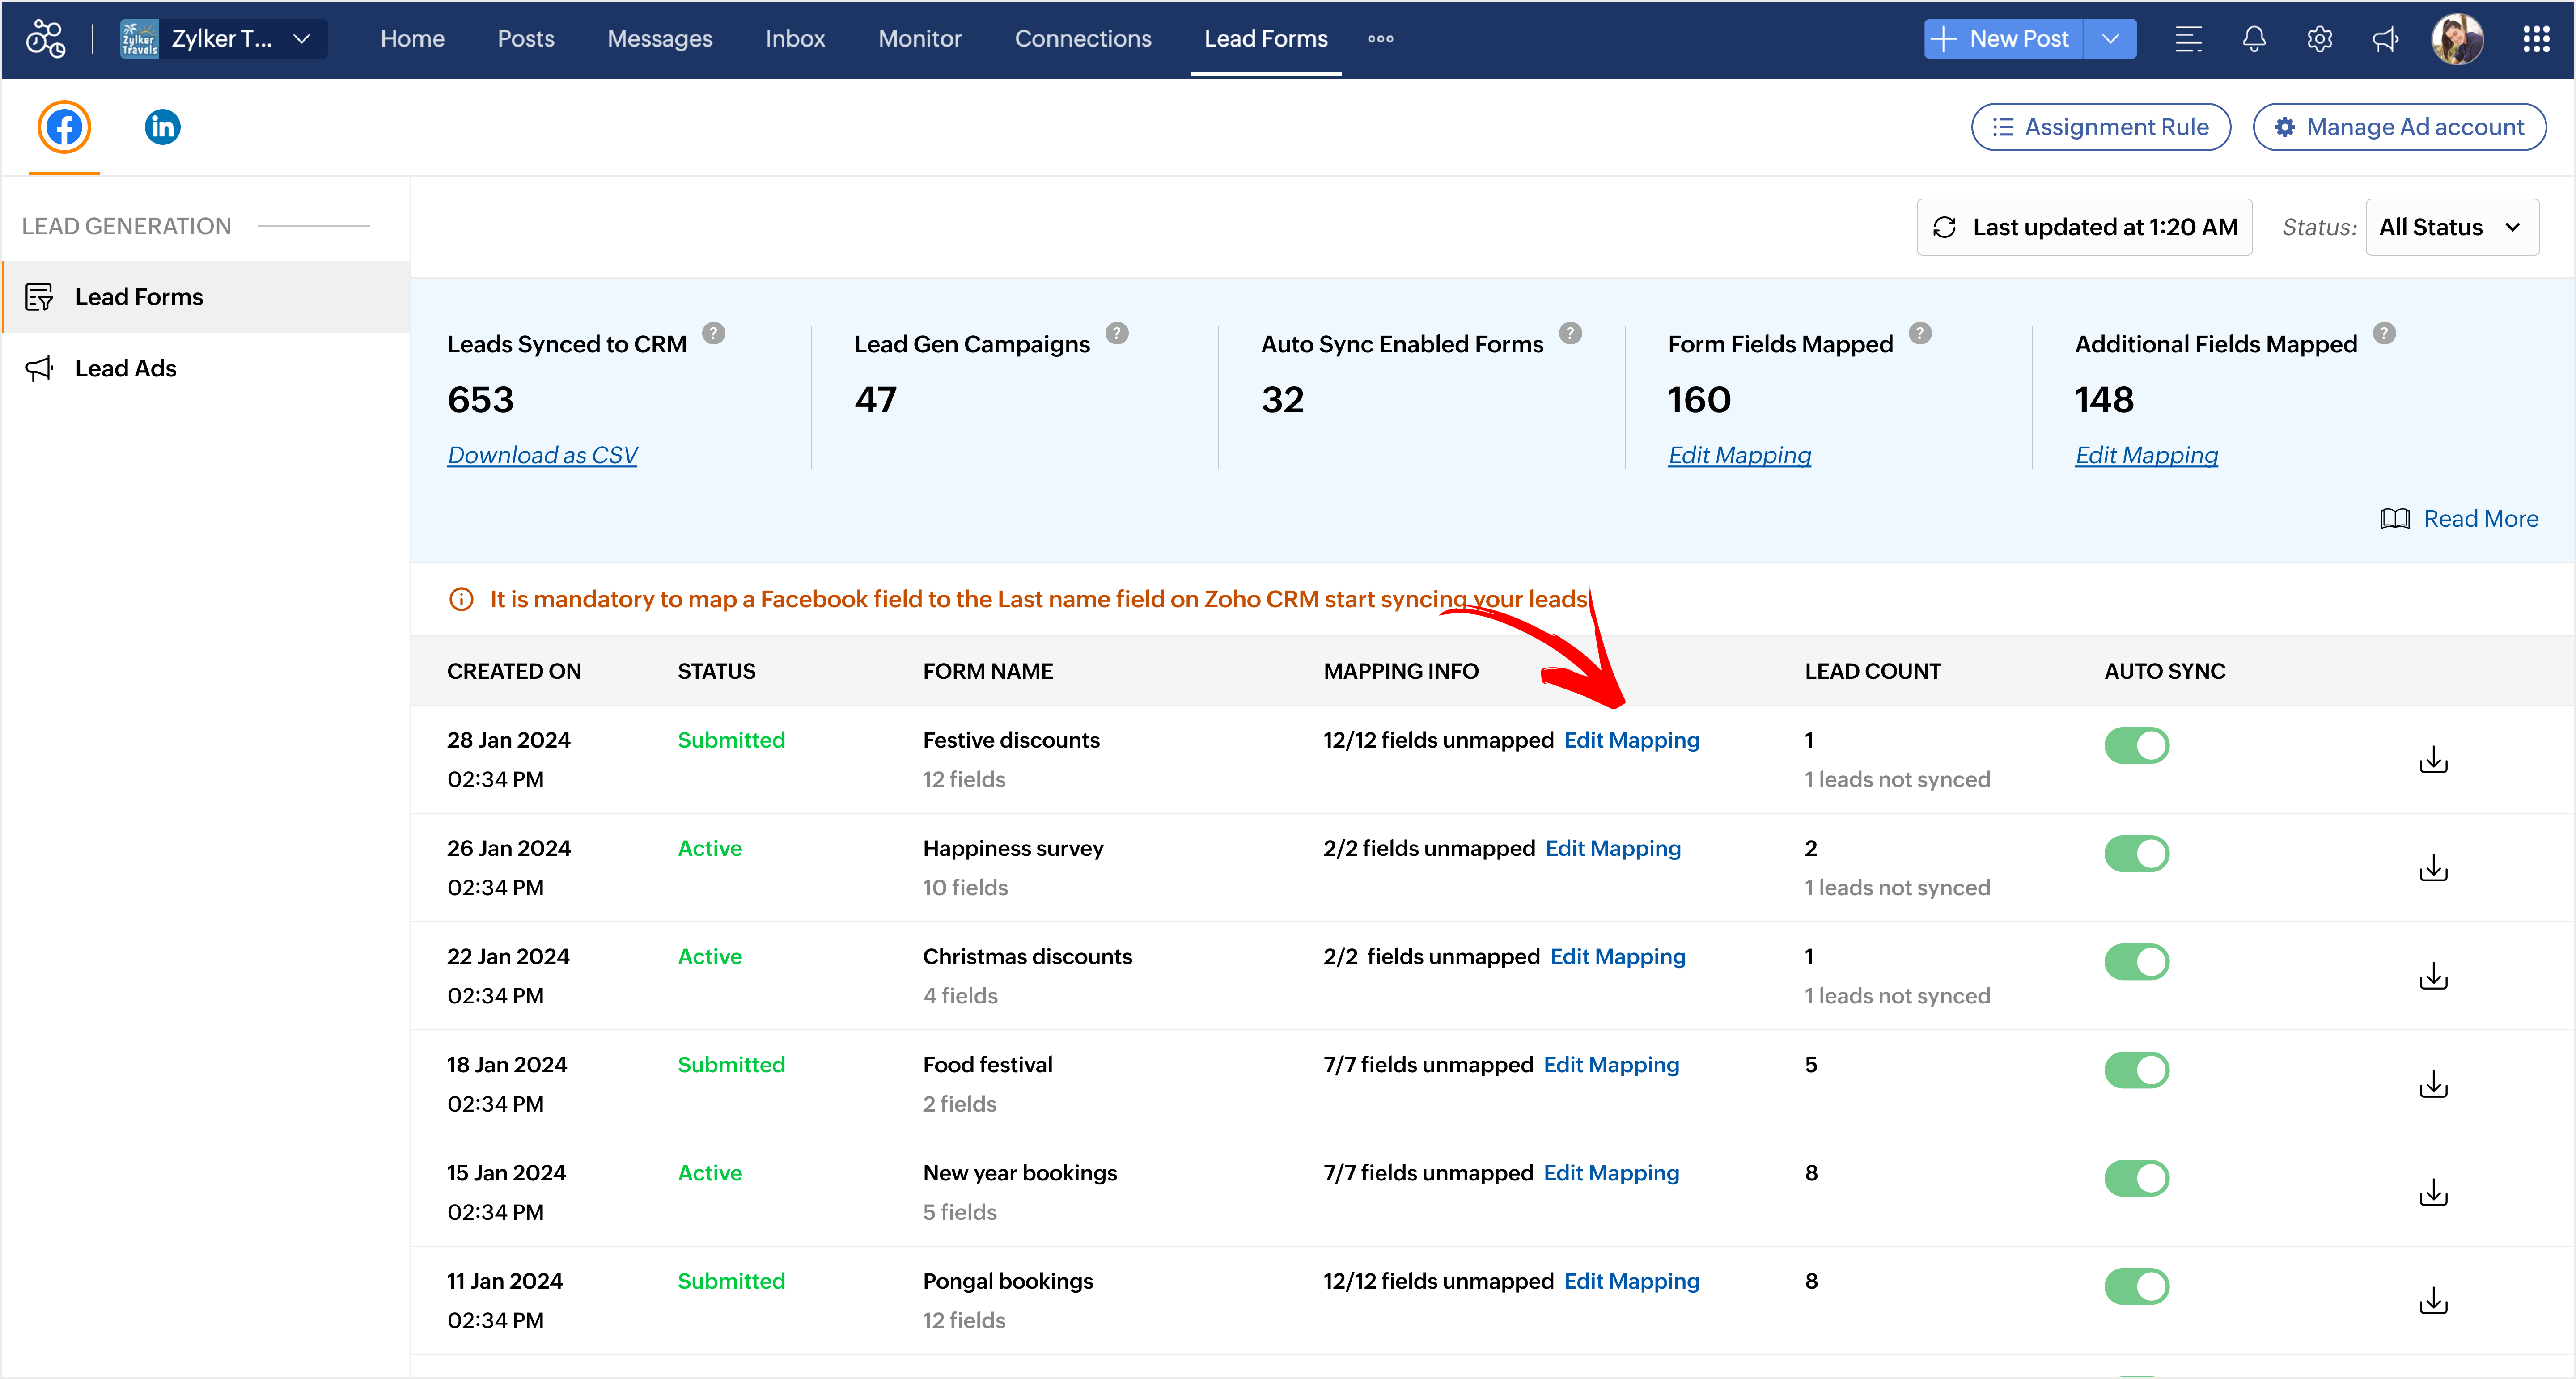Download leads for Food festival form

[2433, 1084]
